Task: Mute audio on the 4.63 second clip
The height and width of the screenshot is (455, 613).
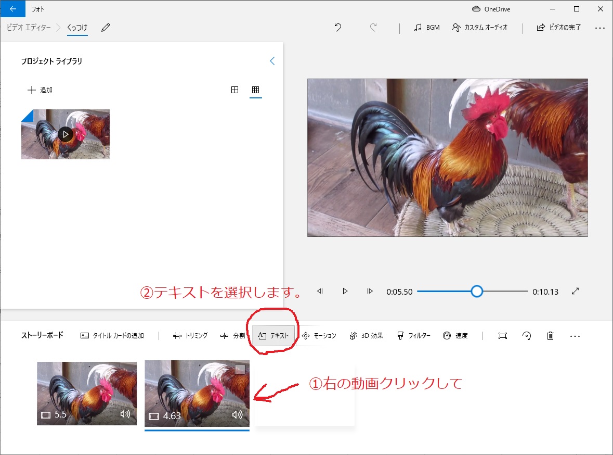Action: pos(238,415)
